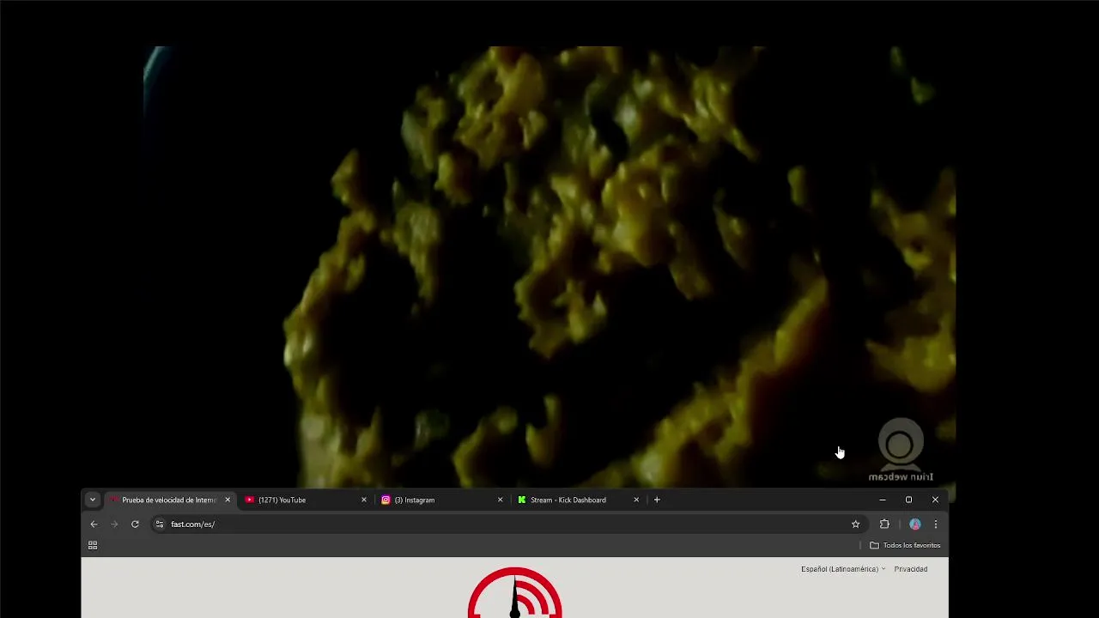
Task: Click the Fast speedometer logo
Action: click(515, 593)
